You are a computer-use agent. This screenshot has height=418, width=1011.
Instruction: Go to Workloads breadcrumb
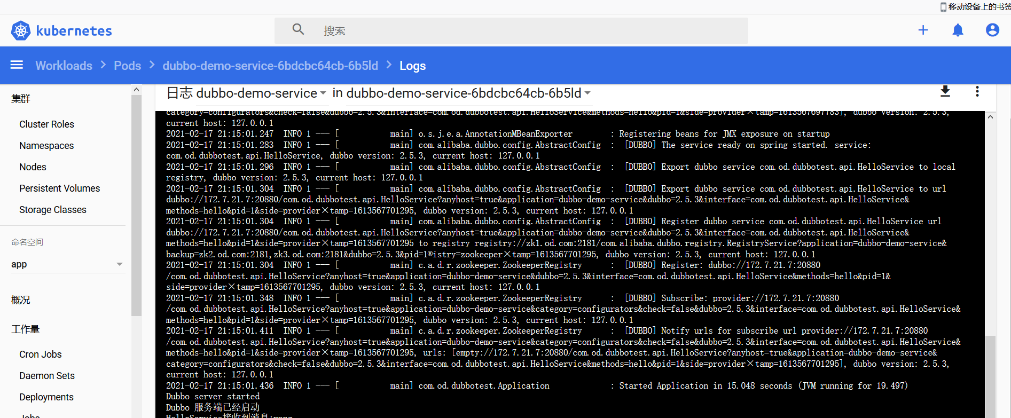64,65
